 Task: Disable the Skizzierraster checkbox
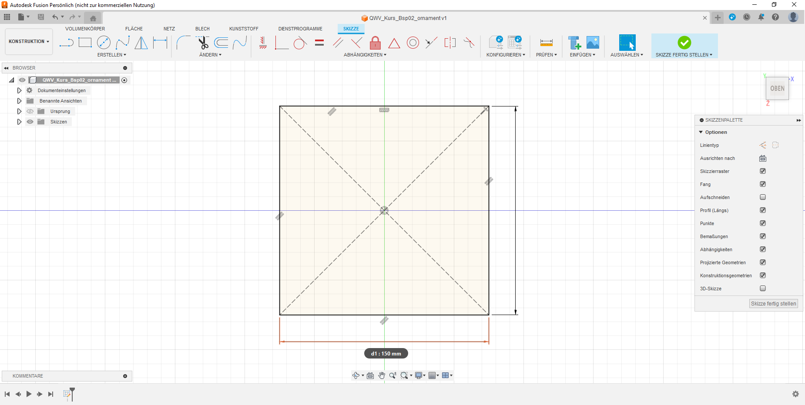[x=763, y=171]
